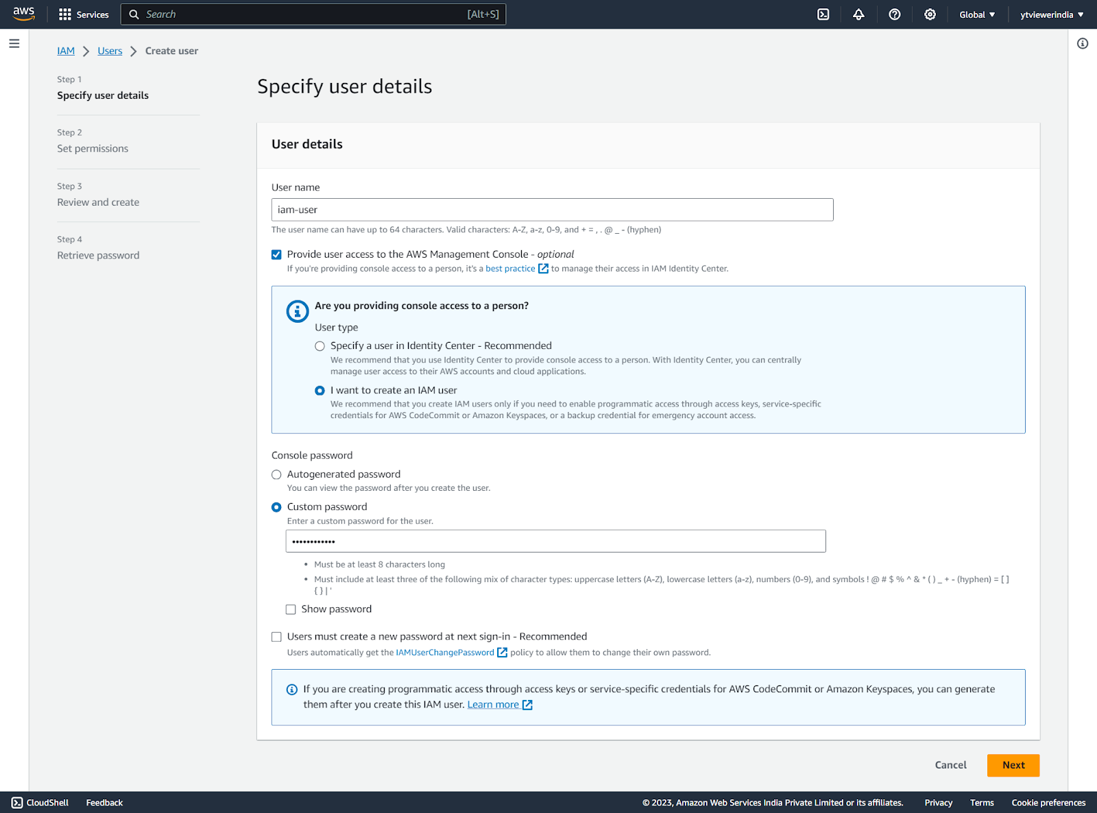Screen dimensions: 1097x813
Task: Open the Privacy footer link
Action: pyautogui.click(x=939, y=803)
